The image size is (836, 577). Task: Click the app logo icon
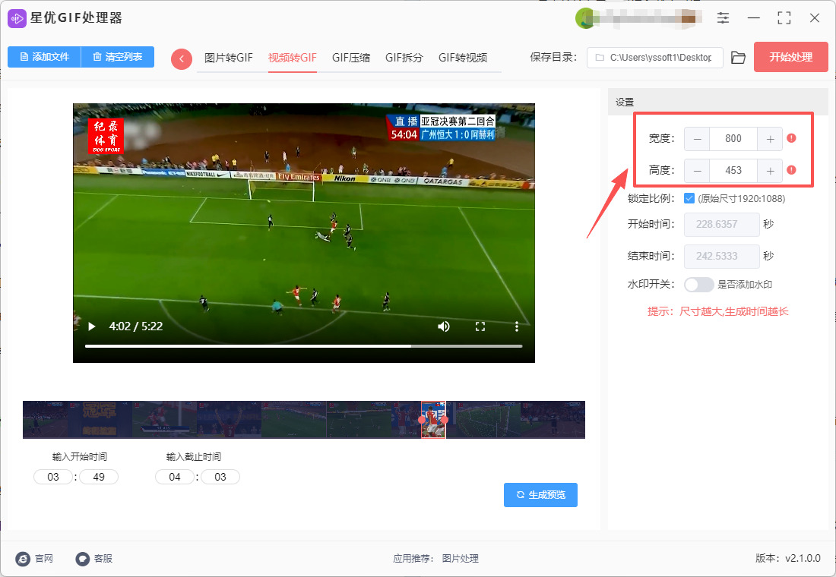pyautogui.click(x=17, y=18)
